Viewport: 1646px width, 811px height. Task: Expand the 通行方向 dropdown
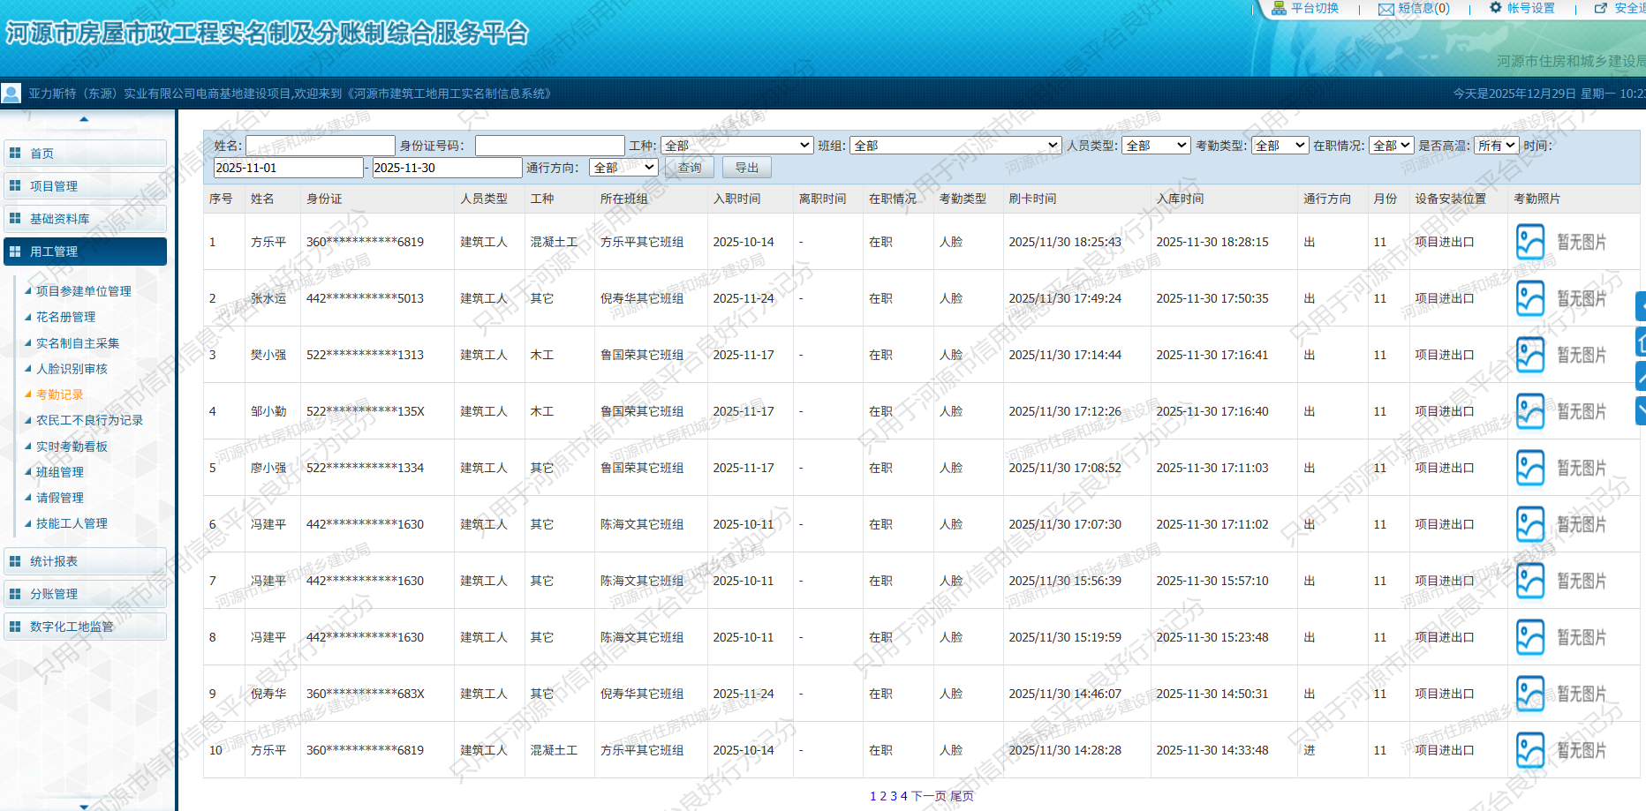(x=623, y=168)
